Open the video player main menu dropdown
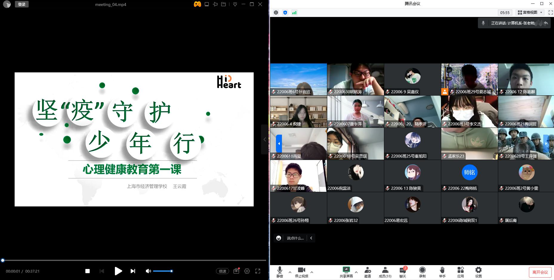Image resolution: width=554 pixels, height=280 pixels. 235,4
